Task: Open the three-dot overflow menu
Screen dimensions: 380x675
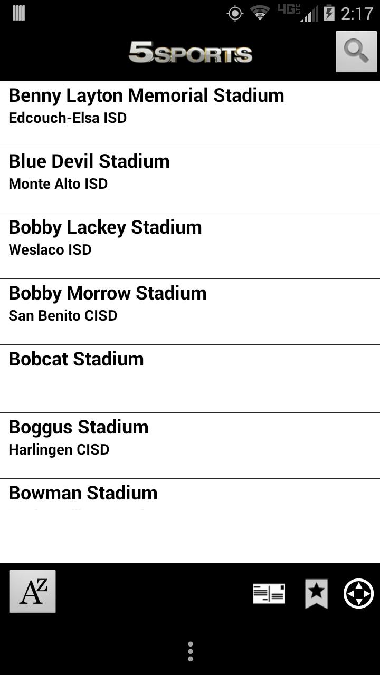Action: coord(190,651)
